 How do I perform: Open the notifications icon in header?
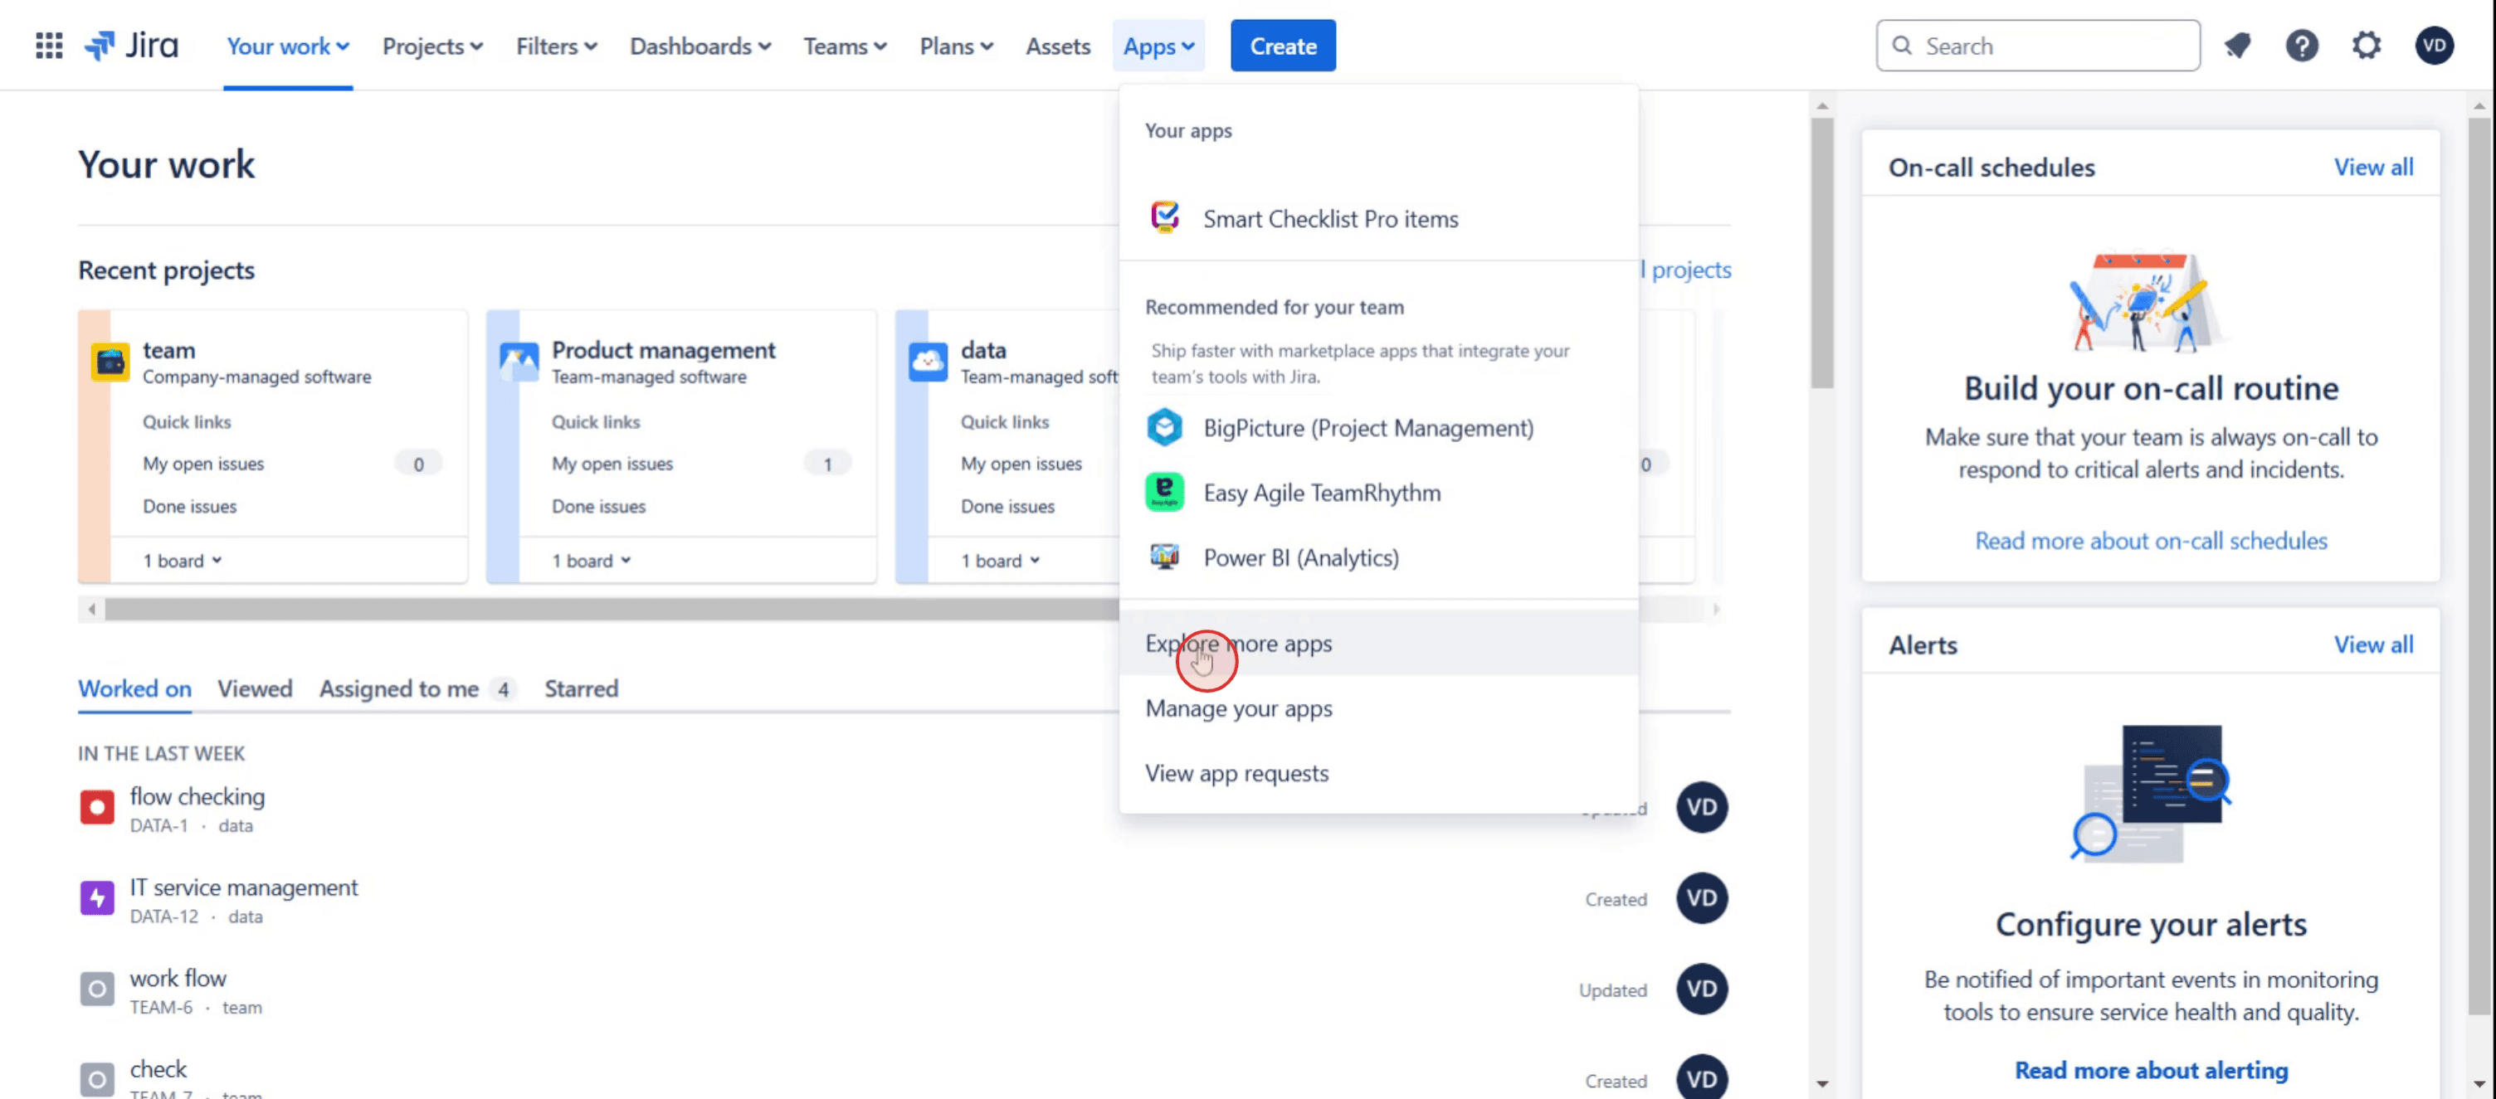[2236, 46]
